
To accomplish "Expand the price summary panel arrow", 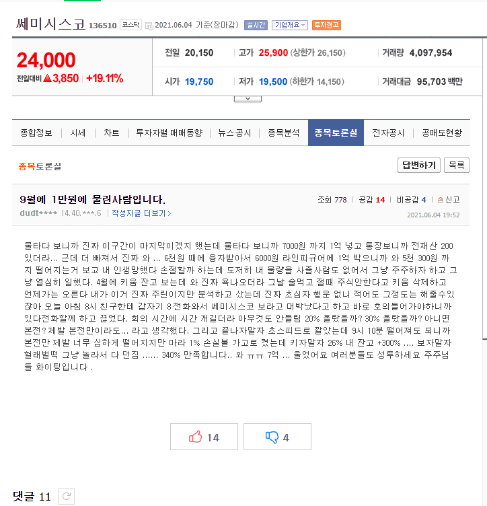I will tap(248, 98).
